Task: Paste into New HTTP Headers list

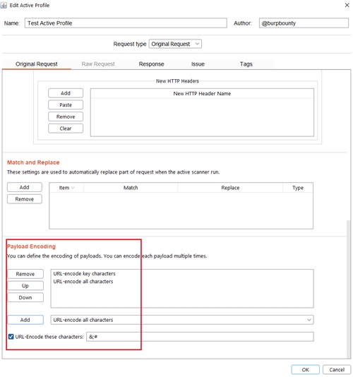Action: click(x=66, y=104)
